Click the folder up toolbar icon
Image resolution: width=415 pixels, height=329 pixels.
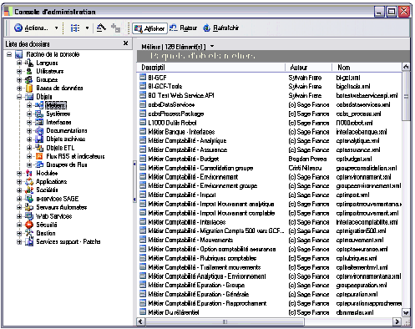pyautogui.click(x=101, y=28)
